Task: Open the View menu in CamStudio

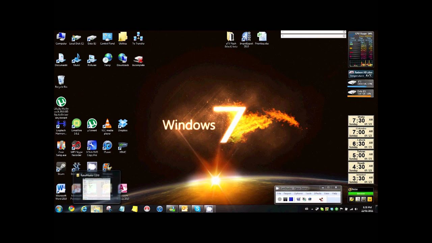Action: click(327, 193)
